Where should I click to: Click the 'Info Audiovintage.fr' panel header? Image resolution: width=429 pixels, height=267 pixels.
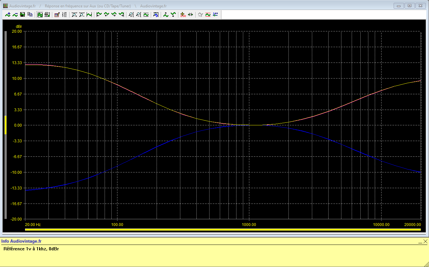click(x=21, y=241)
